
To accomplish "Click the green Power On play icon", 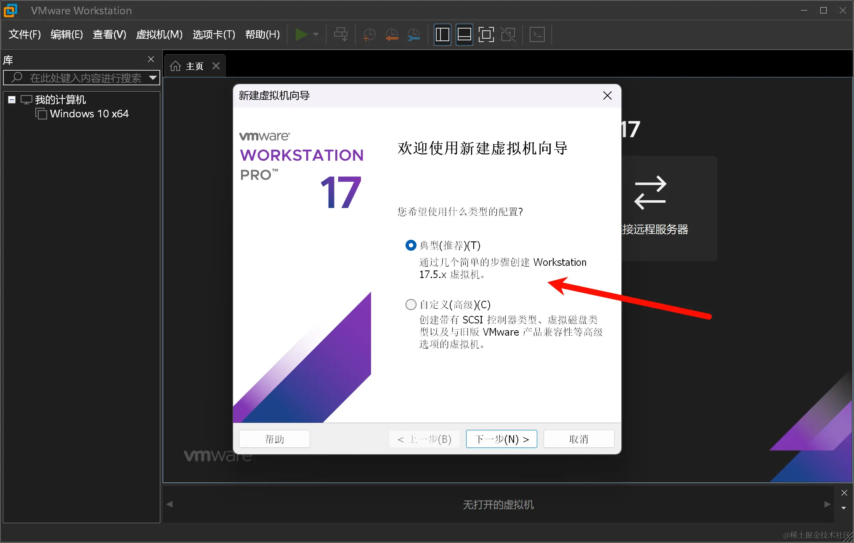I will click(301, 34).
